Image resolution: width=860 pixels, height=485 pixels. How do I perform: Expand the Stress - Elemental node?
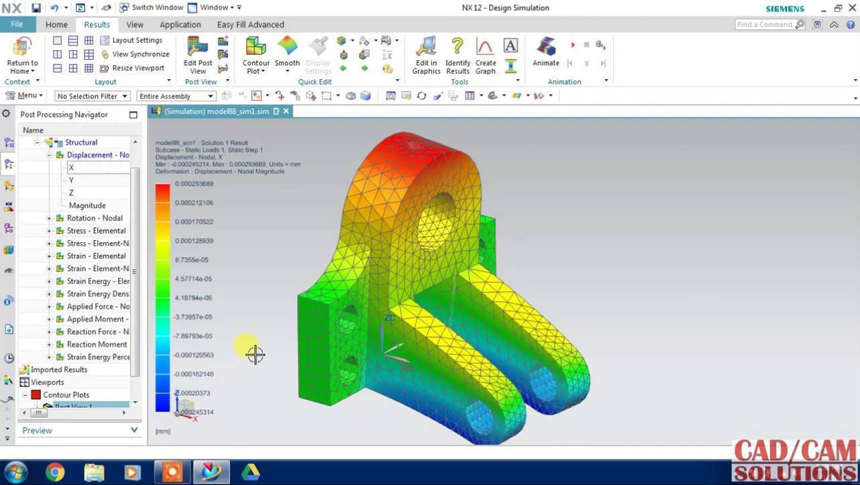tap(49, 231)
